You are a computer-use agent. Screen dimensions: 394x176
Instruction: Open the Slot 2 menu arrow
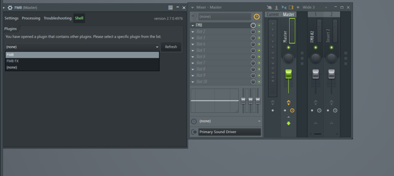(x=193, y=31)
